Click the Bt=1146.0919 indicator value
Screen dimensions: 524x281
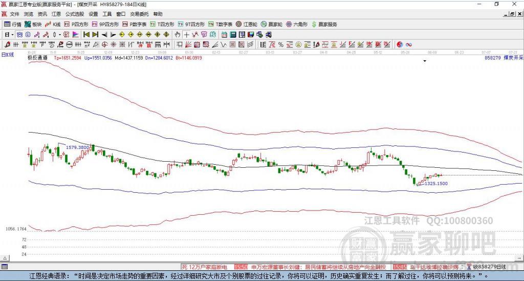coord(188,58)
